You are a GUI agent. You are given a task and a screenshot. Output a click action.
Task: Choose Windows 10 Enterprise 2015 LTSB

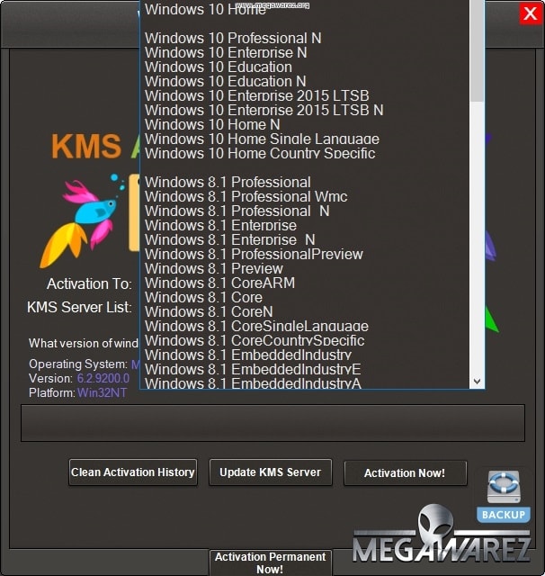pos(307,95)
